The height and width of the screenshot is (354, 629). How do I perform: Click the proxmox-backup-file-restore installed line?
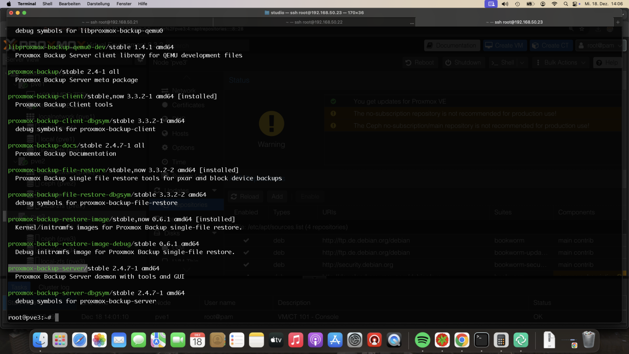pos(123,170)
